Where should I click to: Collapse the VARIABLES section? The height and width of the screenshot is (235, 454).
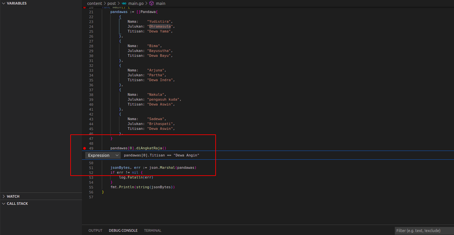(4, 3)
